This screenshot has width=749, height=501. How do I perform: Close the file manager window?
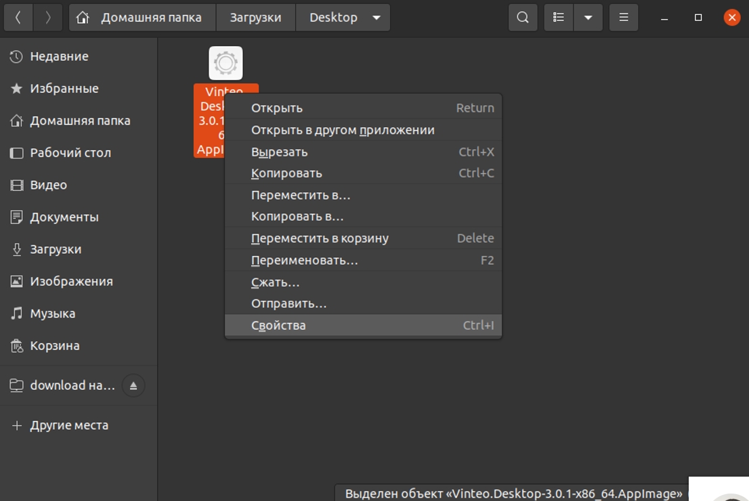pos(732,18)
